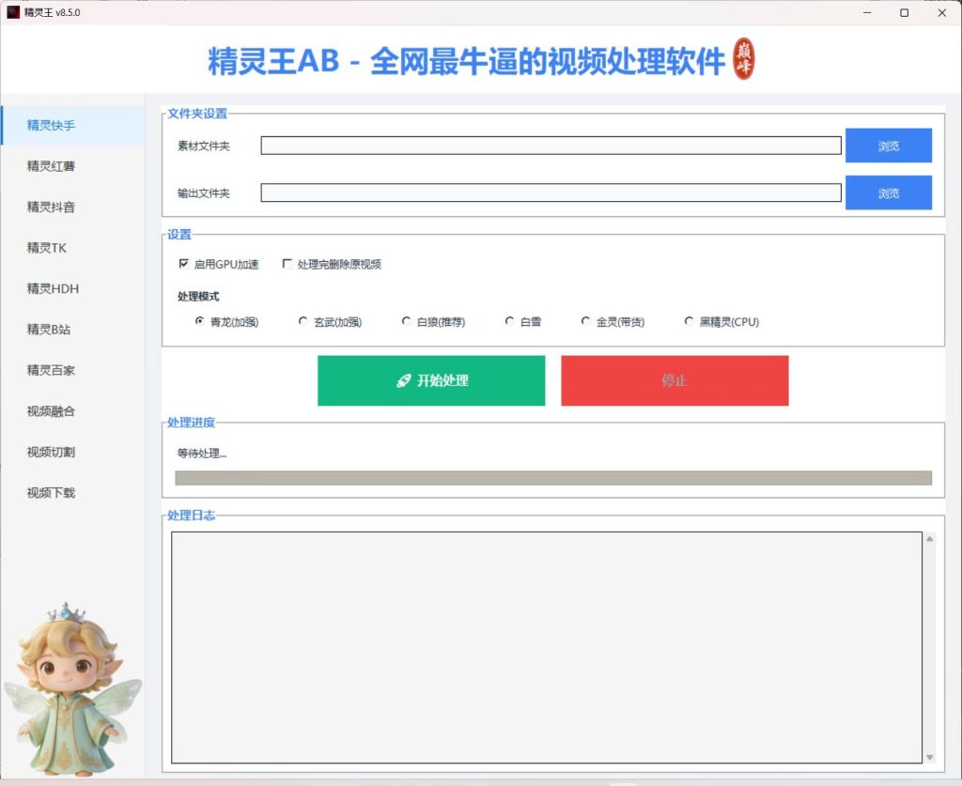Select the 精灵抖音 sidebar item
962x786 pixels.
coord(73,208)
